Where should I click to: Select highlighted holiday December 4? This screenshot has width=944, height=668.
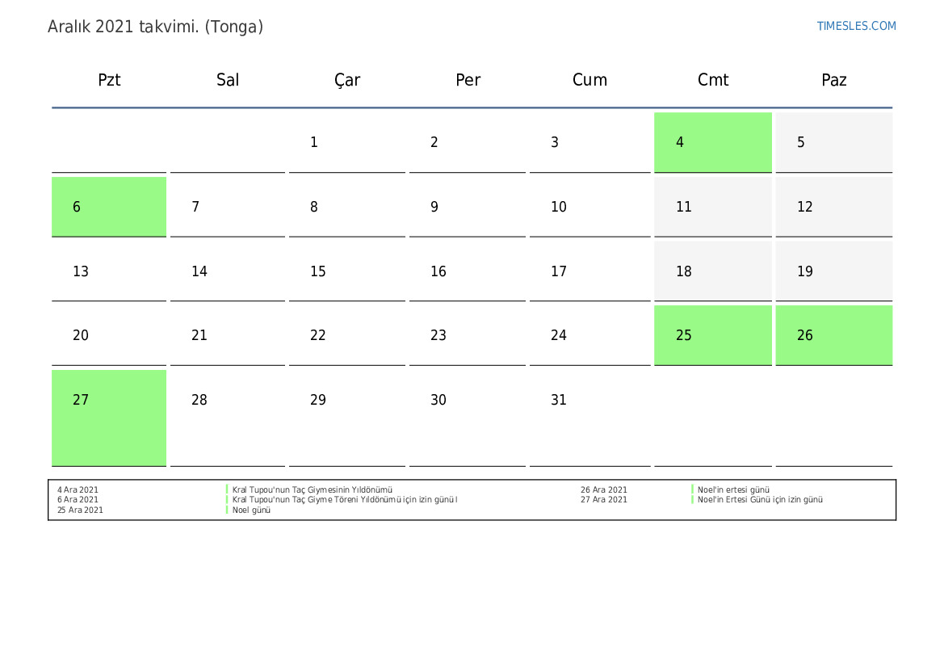tap(713, 142)
